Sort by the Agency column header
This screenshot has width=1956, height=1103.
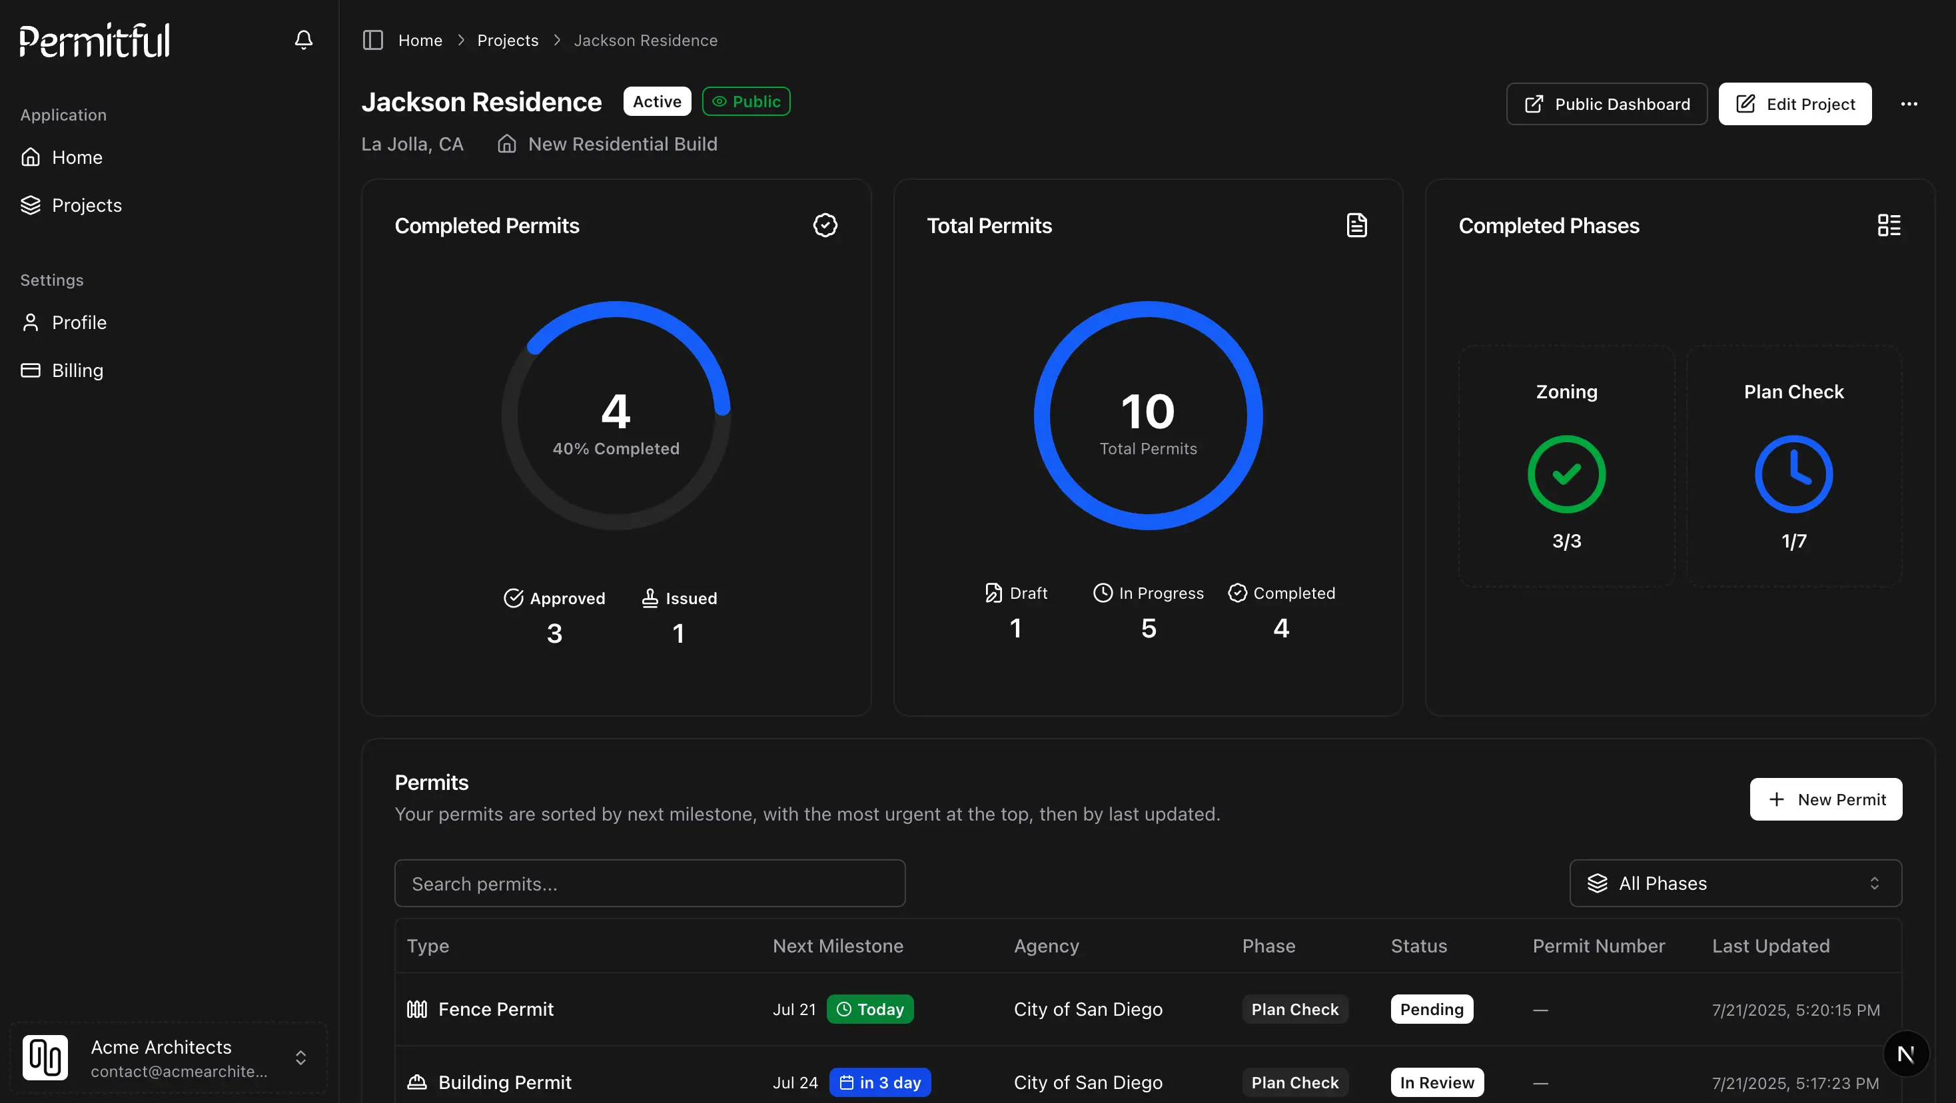tap(1045, 945)
